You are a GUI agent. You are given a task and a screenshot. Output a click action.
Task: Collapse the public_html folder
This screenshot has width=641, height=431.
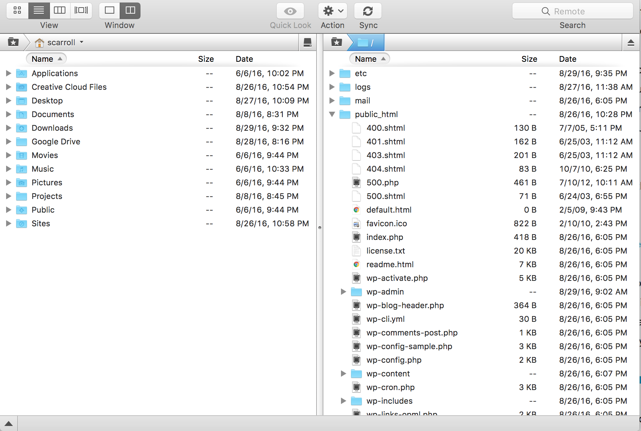(332, 114)
